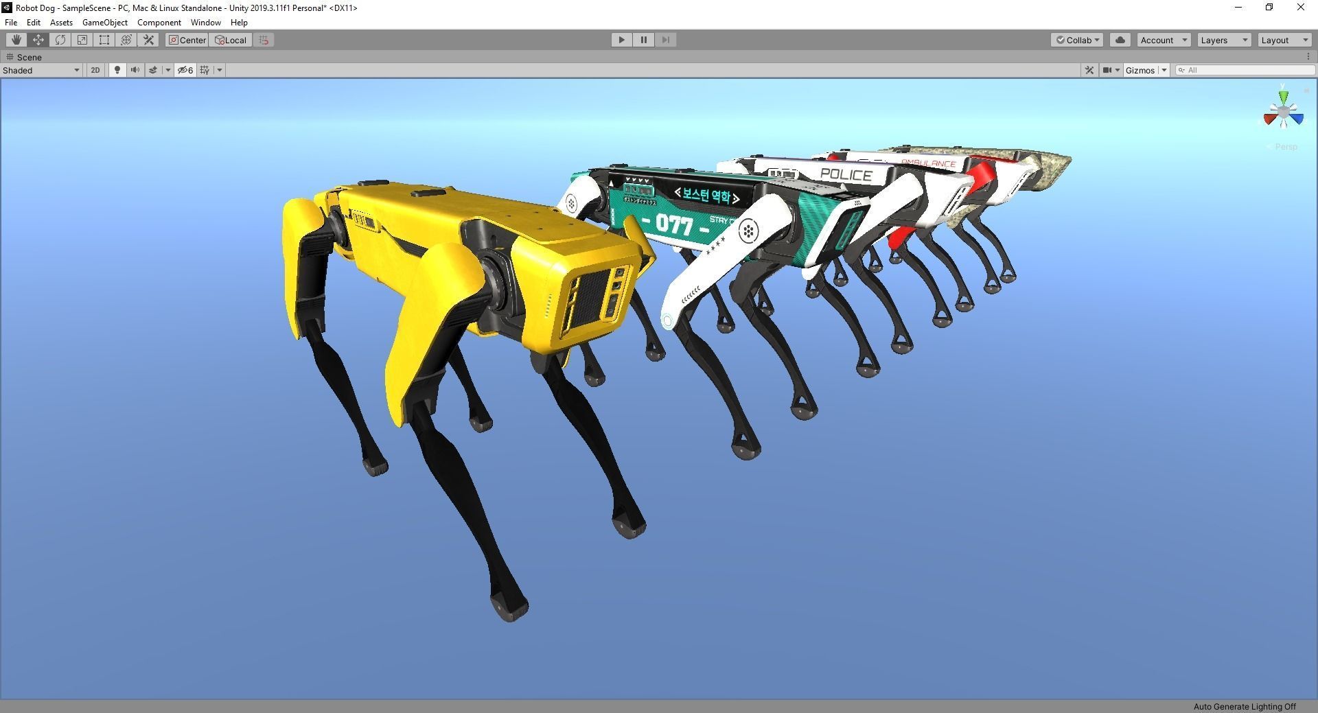Click the scene search field
Image resolution: width=1318 pixels, height=713 pixels.
pyautogui.click(x=1245, y=70)
